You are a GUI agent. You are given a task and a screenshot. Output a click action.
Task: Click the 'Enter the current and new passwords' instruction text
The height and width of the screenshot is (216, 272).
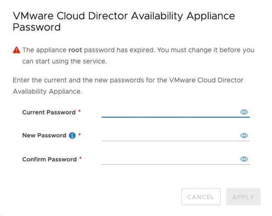point(128,86)
